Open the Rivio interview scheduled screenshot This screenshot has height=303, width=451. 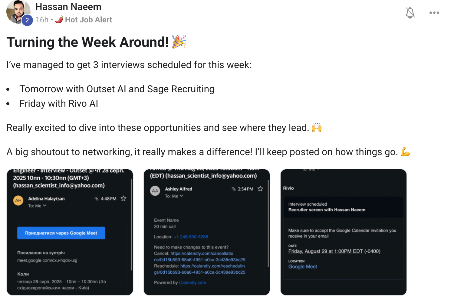343,232
